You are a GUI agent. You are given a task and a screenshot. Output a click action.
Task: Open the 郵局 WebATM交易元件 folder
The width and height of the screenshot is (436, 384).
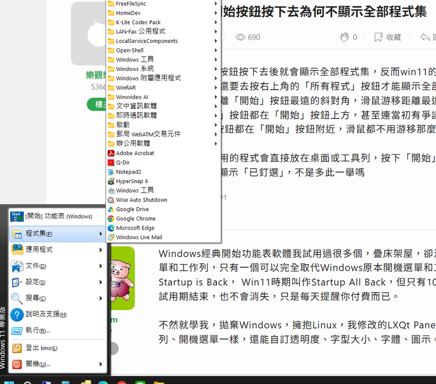coord(163,135)
